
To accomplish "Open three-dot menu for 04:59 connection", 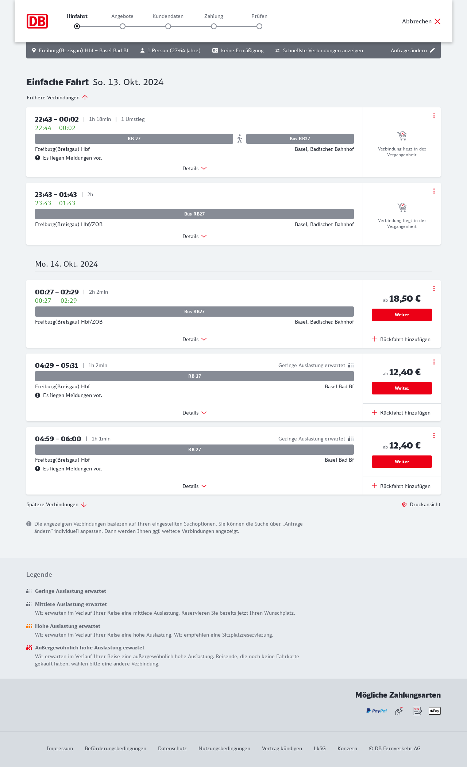I will click(x=434, y=435).
